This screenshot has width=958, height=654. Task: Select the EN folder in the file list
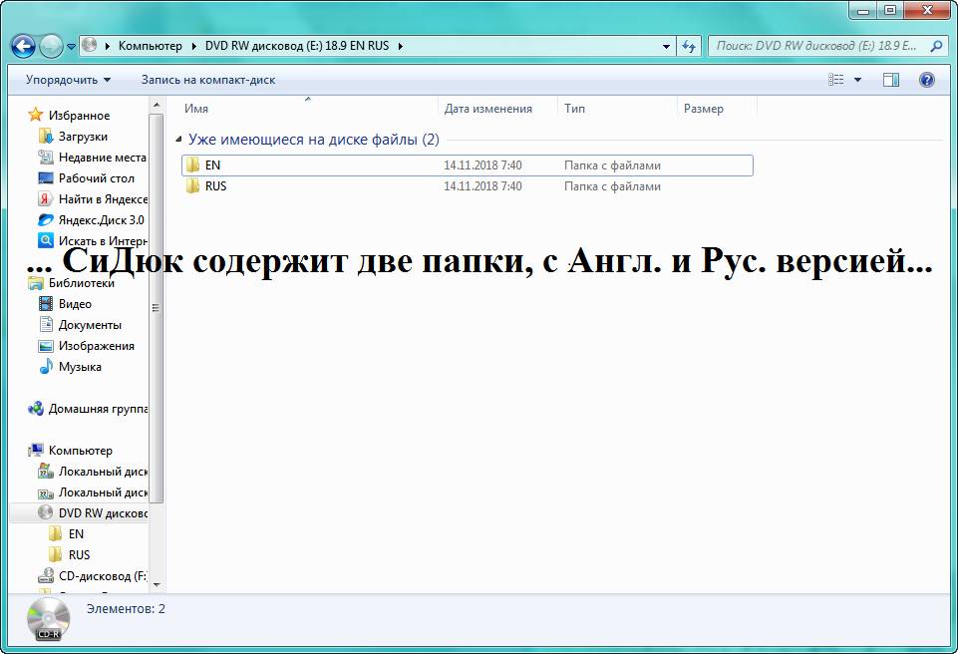click(212, 165)
